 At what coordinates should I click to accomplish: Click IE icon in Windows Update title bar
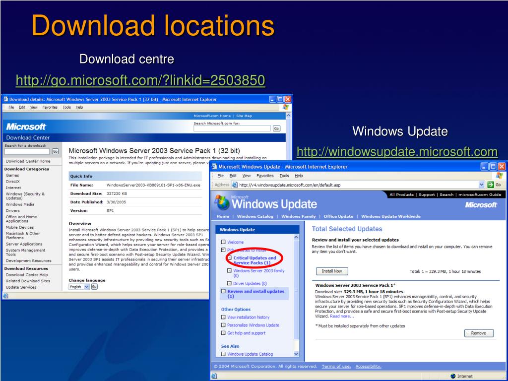(x=214, y=167)
